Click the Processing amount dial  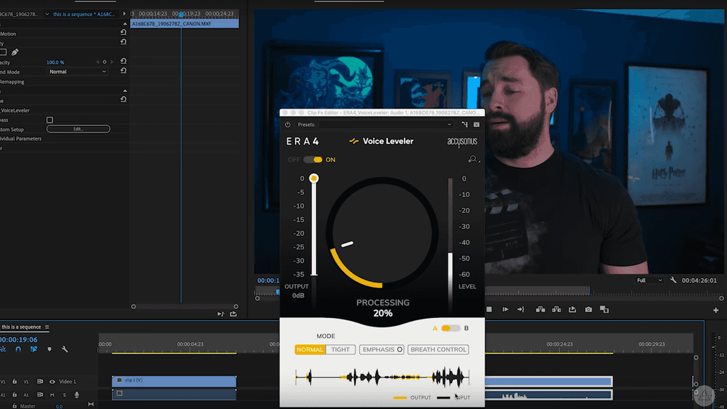[x=382, y=233]
